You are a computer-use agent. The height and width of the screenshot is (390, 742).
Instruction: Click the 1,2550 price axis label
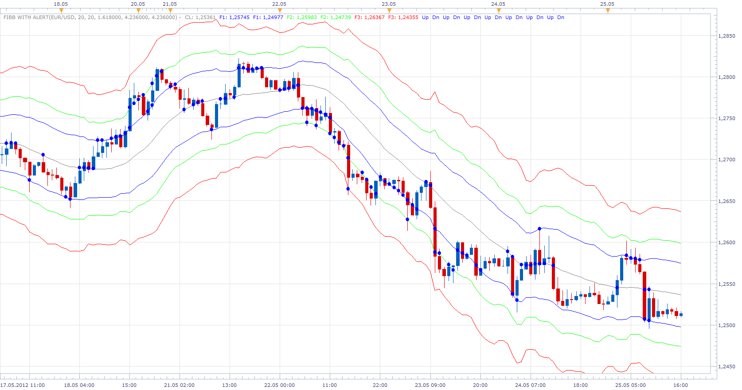tap(726, 284)
